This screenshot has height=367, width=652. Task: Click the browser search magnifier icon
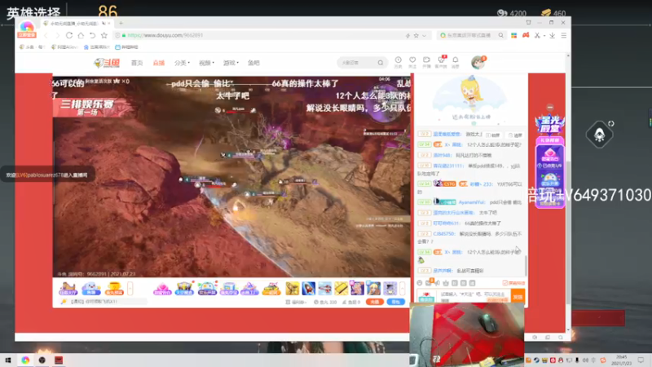tap(501, 35)
